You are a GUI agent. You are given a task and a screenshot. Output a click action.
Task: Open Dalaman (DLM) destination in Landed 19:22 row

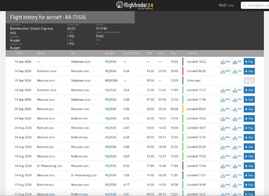81,62
